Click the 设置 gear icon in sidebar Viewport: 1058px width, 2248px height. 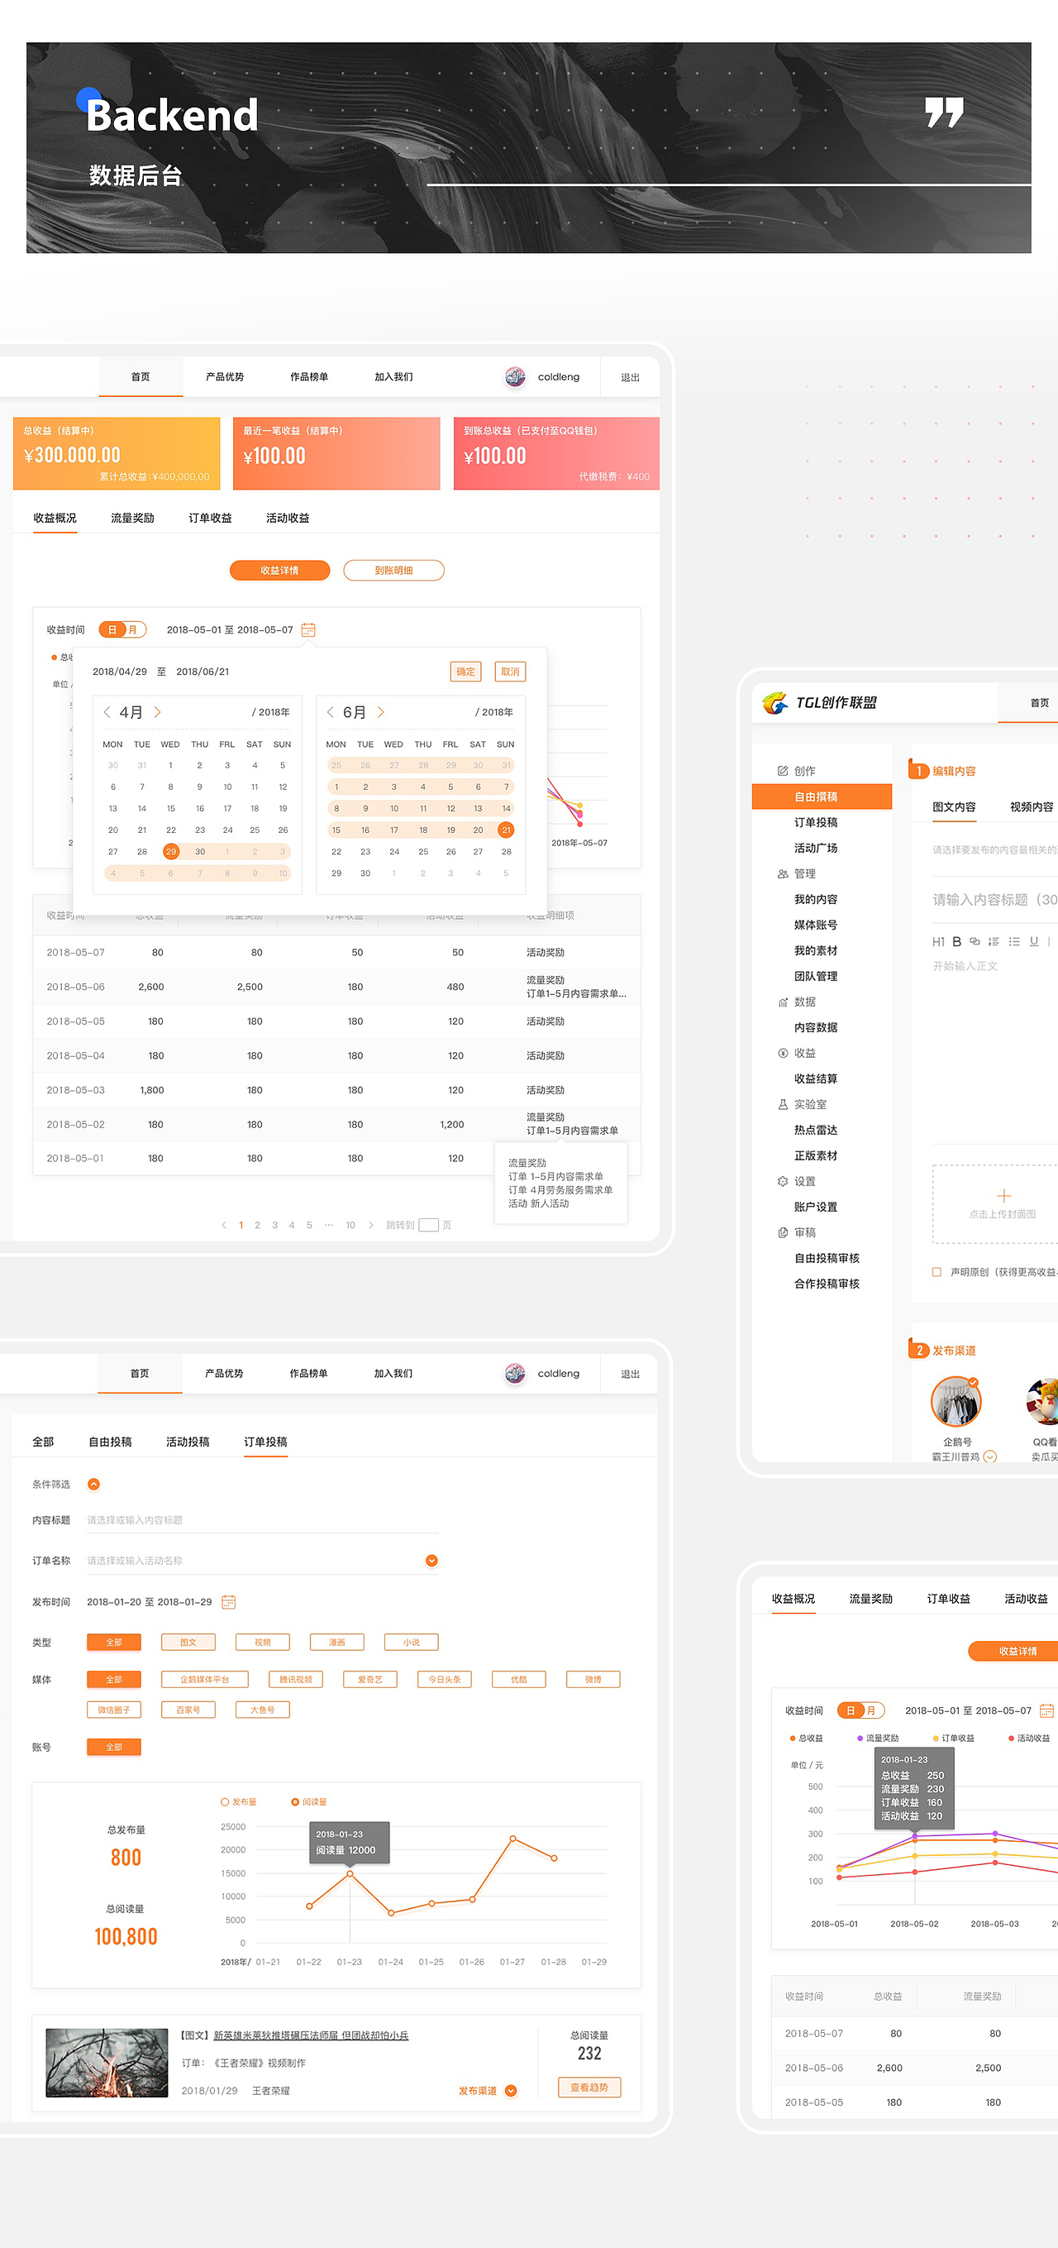[x=783, y=1181]
